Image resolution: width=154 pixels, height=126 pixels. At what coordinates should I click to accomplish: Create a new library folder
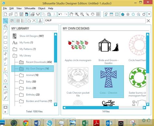29,21
